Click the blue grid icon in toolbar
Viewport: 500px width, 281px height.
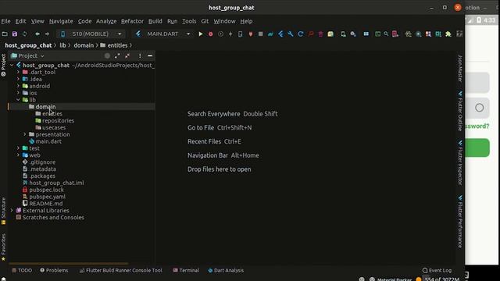[366, 34]
